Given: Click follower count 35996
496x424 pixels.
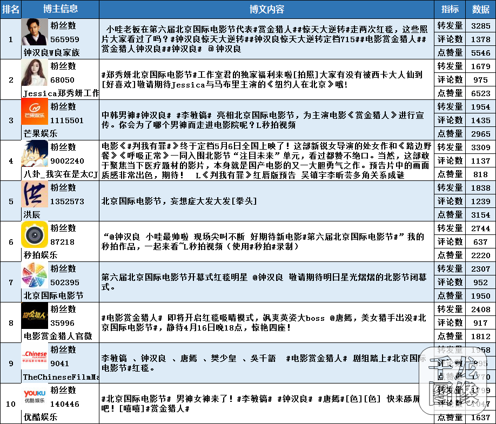Looking at the screenshot, I should 62,323.
